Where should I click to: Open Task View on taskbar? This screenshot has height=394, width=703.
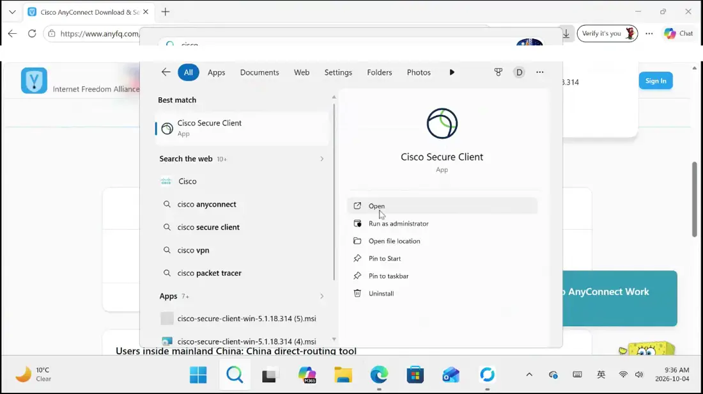(x=270, y=375)
